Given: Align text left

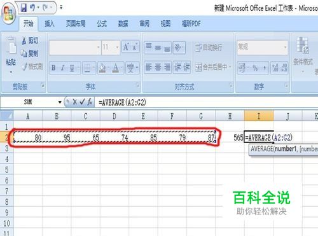Looking at the screenshot, I should tap(149, 67).
